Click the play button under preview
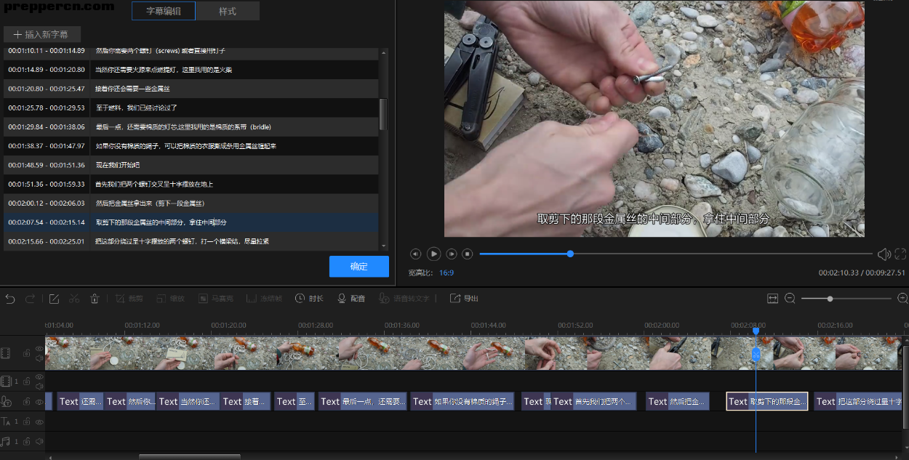The image size is (909, 460). click(433, 254)
